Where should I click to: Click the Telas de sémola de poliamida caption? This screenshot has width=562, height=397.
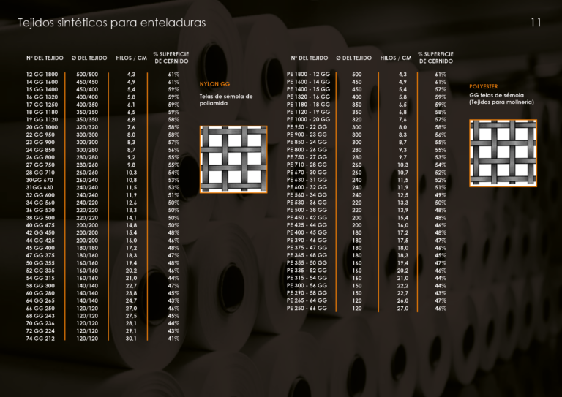point(226,99)
